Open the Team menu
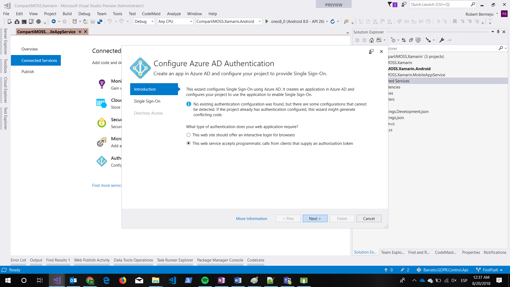Image resolution: width=510 pixels, height=287 pixels. tap(101, 14)
